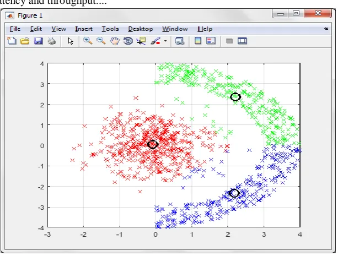Insert a colorbar using the toolbar icon

pos(198,41)
